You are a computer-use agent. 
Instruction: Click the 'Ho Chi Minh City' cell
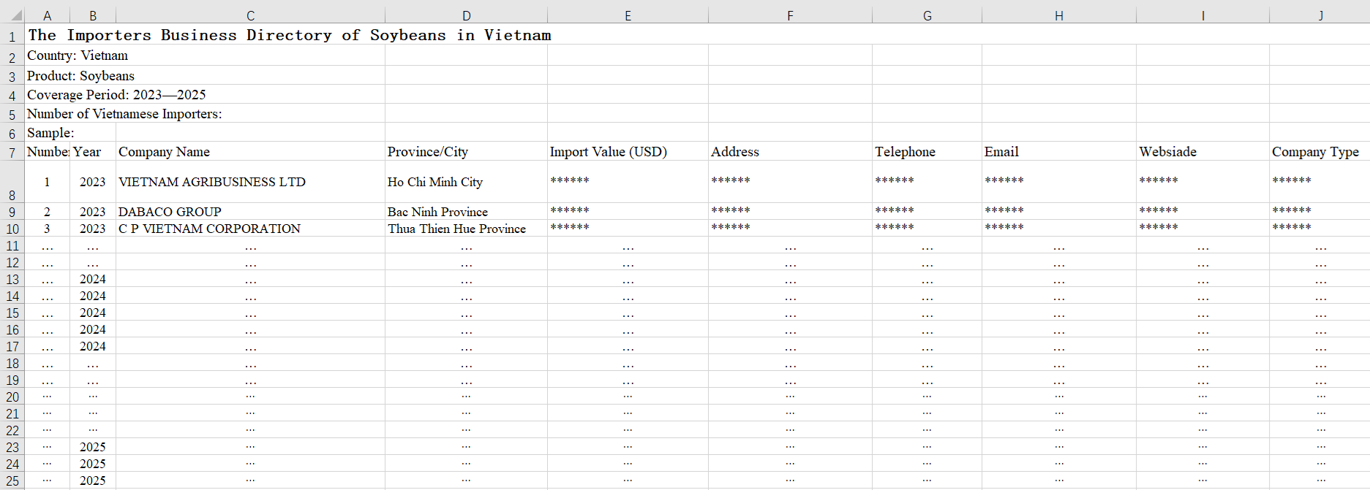435,182
